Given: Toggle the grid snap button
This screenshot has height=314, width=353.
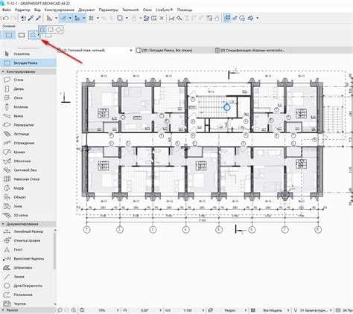Looking at the screenshot, I should [92, 18].
